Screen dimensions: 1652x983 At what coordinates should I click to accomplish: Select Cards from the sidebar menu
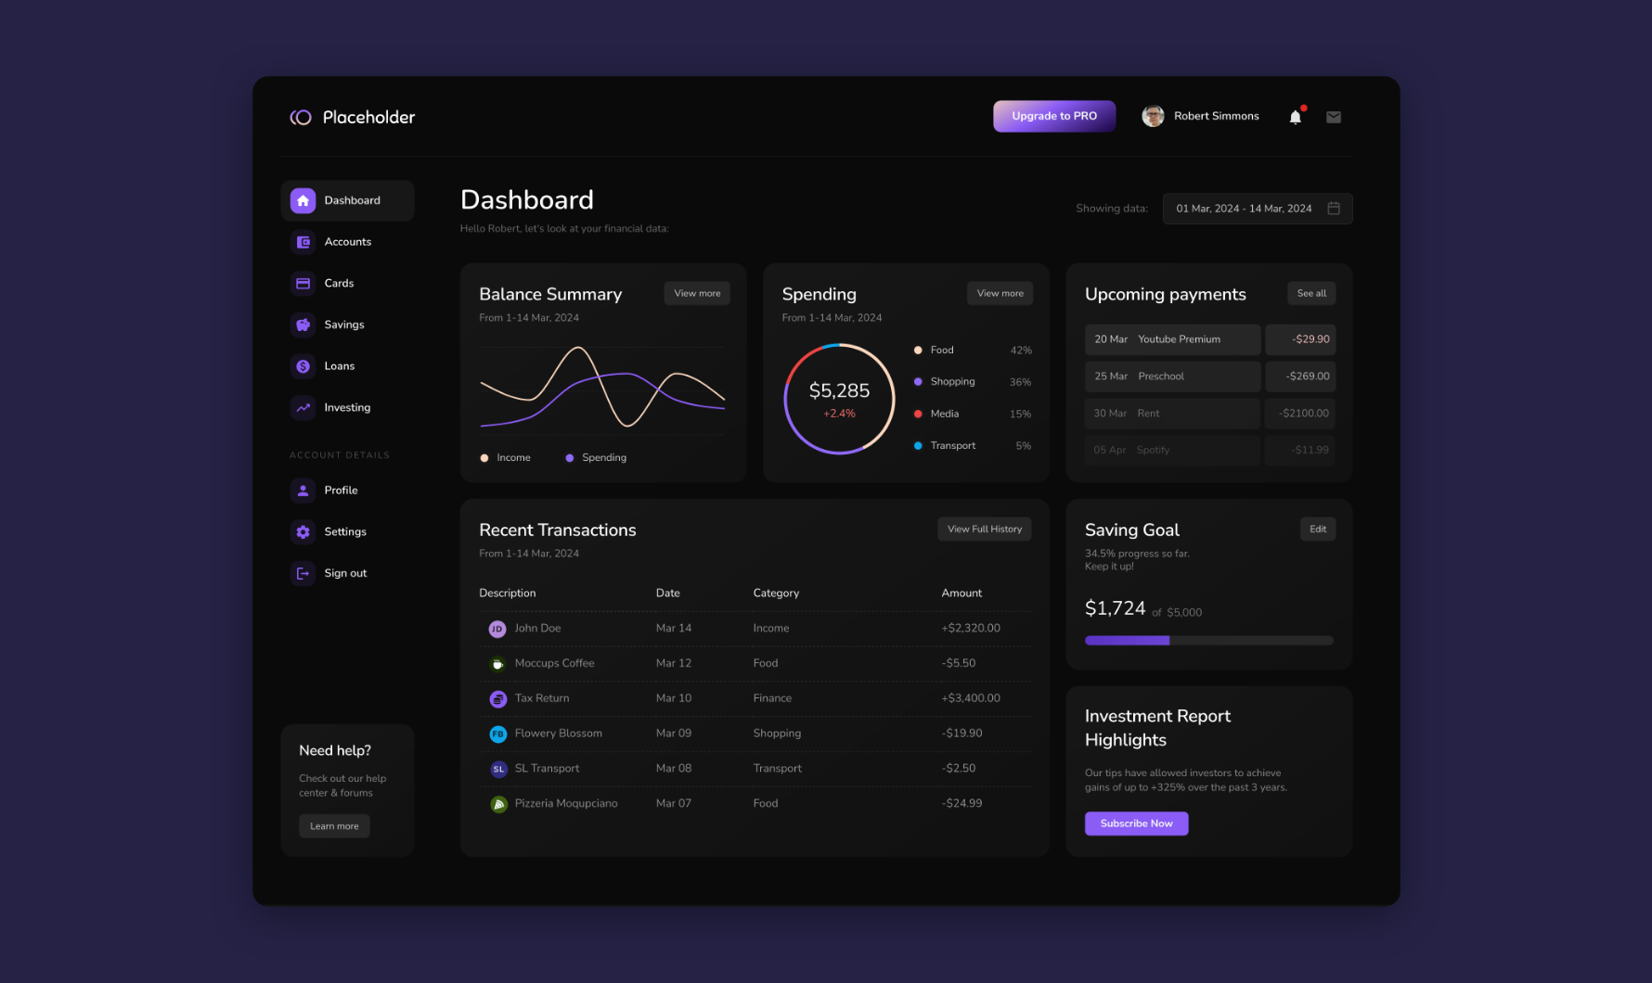point(339,284)
